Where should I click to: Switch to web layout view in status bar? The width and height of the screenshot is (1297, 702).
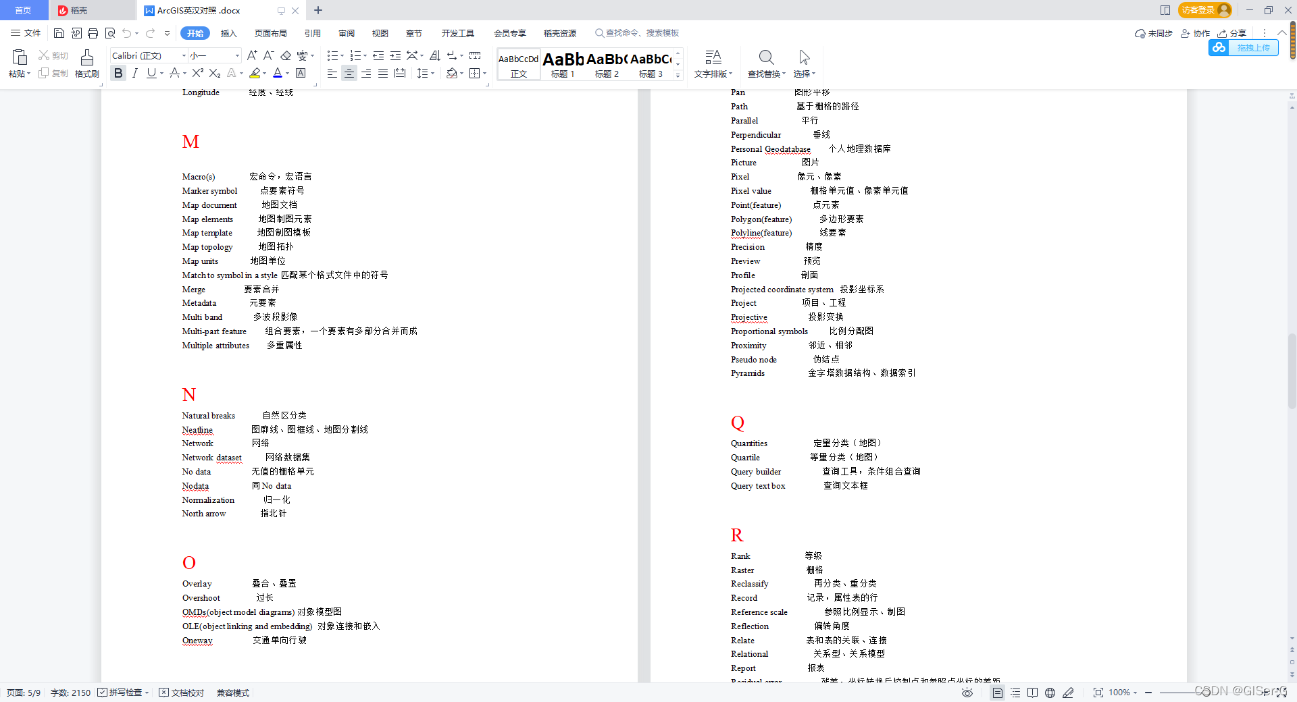click(x=1050, y=693)
